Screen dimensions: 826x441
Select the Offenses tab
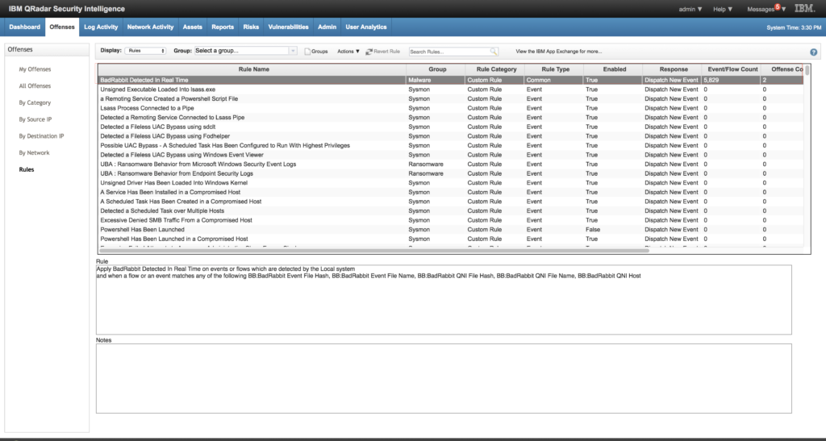click(x=62, y=27)
